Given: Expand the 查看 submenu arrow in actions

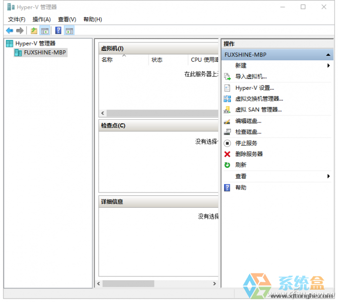Looking at the screenshot, I should pyautogui.click(x=328, y=176).
